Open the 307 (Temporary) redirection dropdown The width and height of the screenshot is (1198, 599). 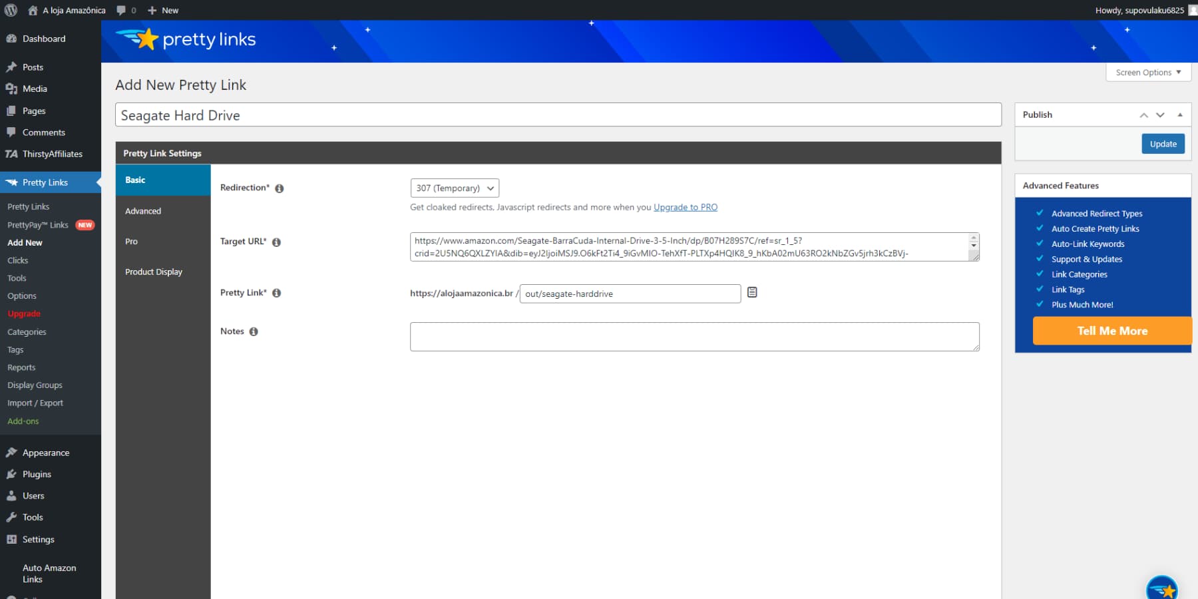point(455,188)
